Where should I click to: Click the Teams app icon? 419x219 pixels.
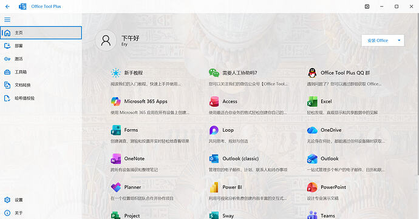(312, 215)
